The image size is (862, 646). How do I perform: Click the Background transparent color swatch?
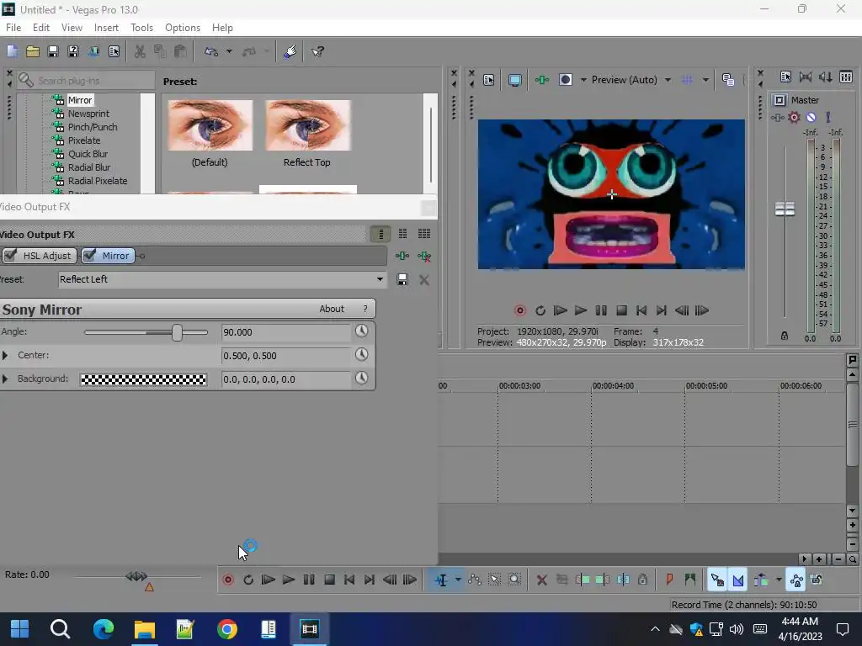point(143,379)
